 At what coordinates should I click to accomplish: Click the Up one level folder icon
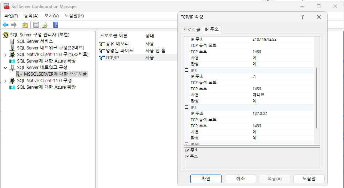25,25
